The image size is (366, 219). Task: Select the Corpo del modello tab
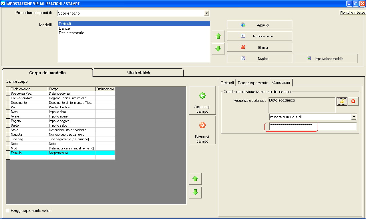coord(47,73)
